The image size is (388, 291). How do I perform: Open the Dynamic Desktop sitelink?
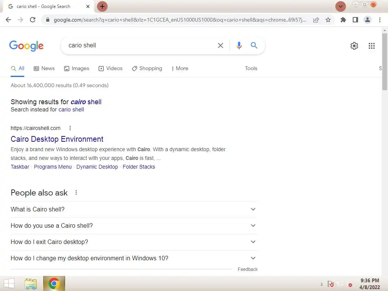pos(97,167)
